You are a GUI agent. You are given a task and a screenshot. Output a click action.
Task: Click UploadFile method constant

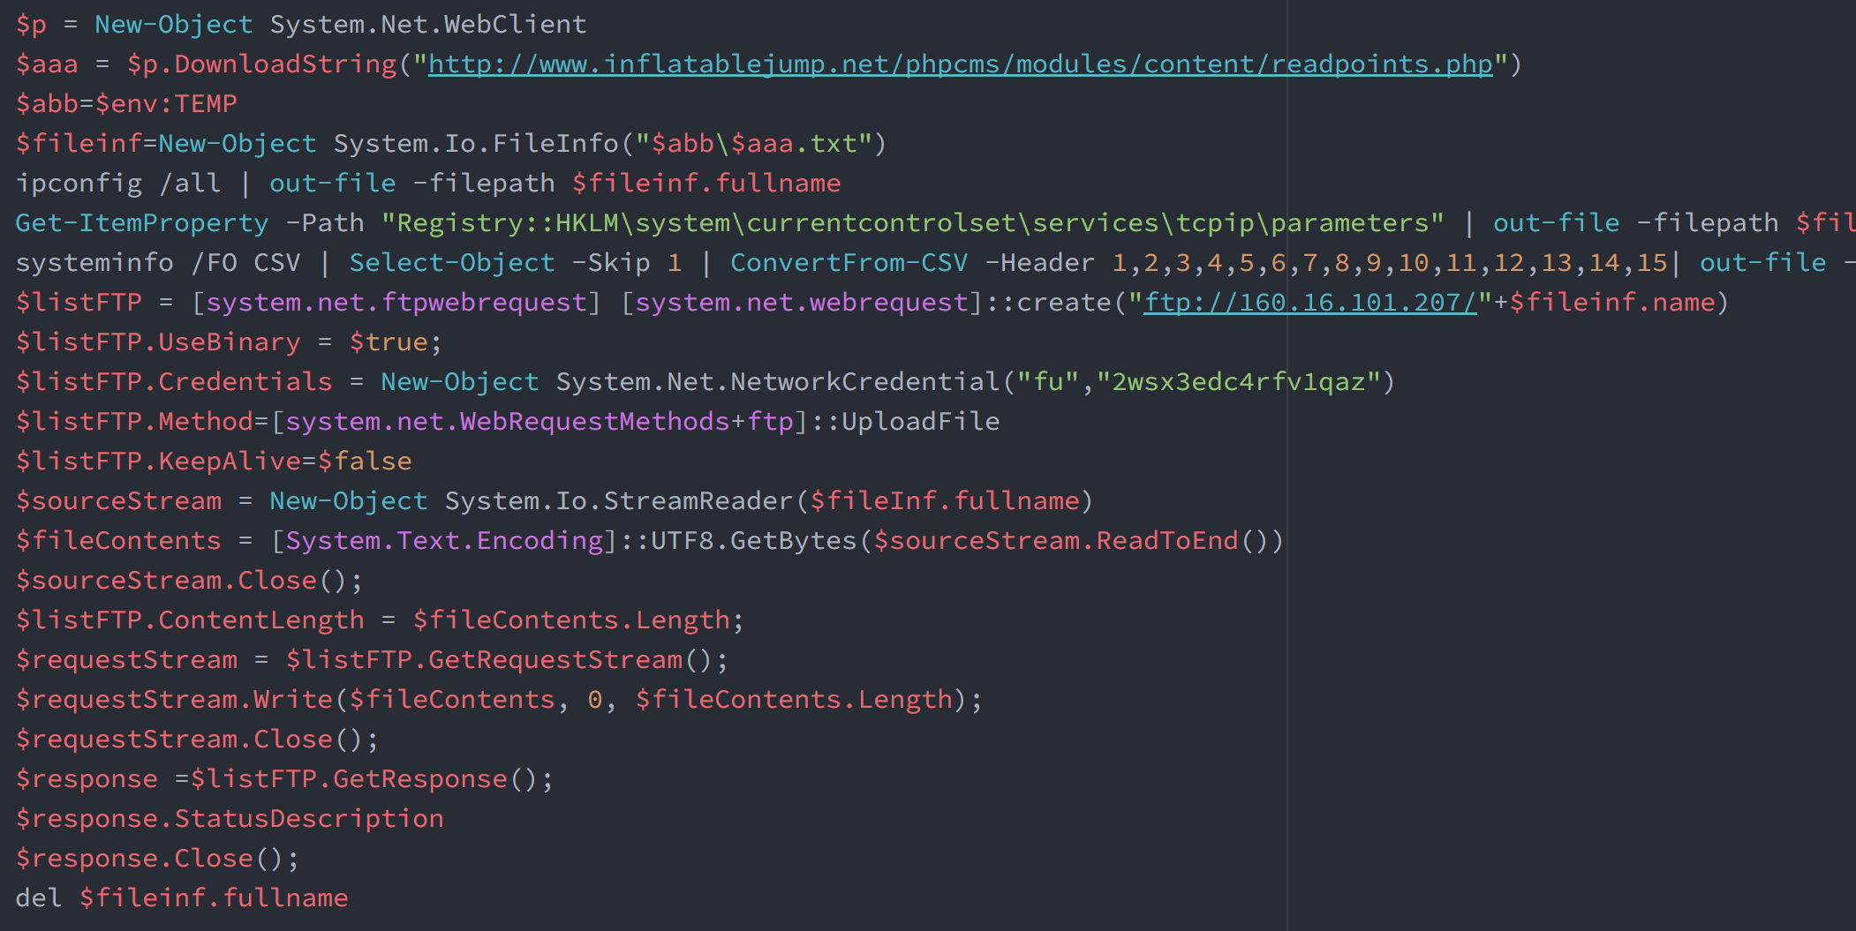pos(921,422)
